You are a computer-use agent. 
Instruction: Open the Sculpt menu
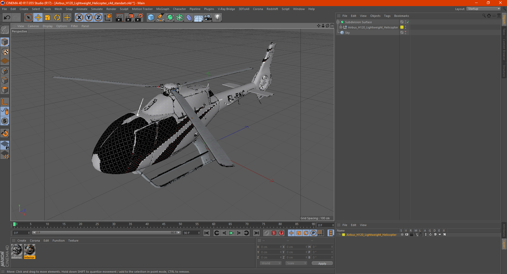(x=124, y=9)
